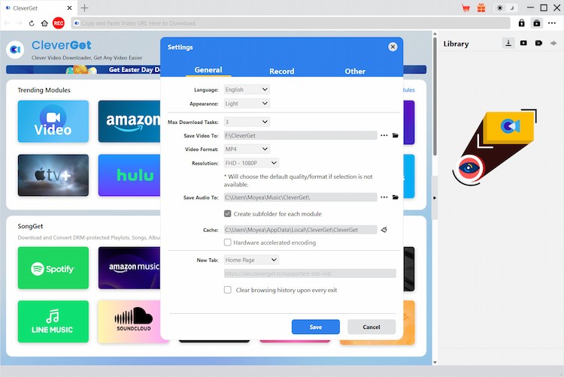Open the Hulu module tile
Image resolution: width=564 pixels, height=377 pixels.
tap(129, 175)
